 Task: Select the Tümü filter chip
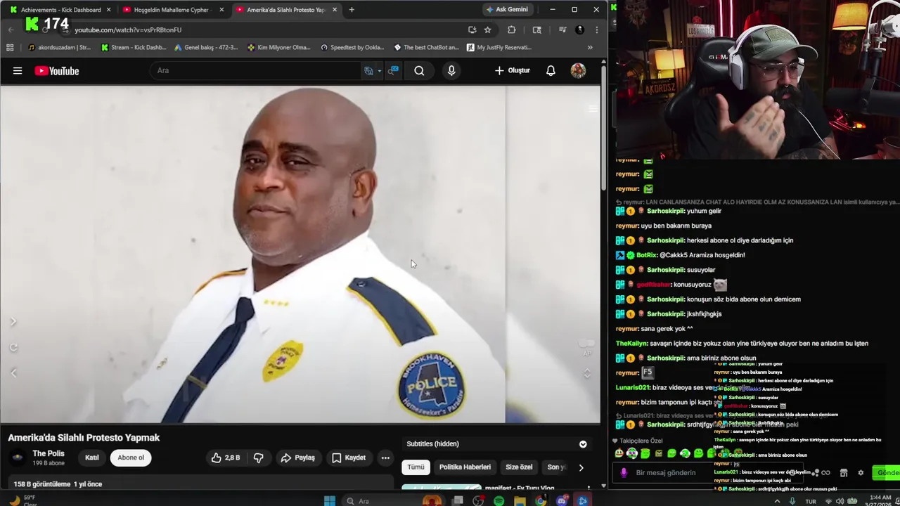point(416,467)
